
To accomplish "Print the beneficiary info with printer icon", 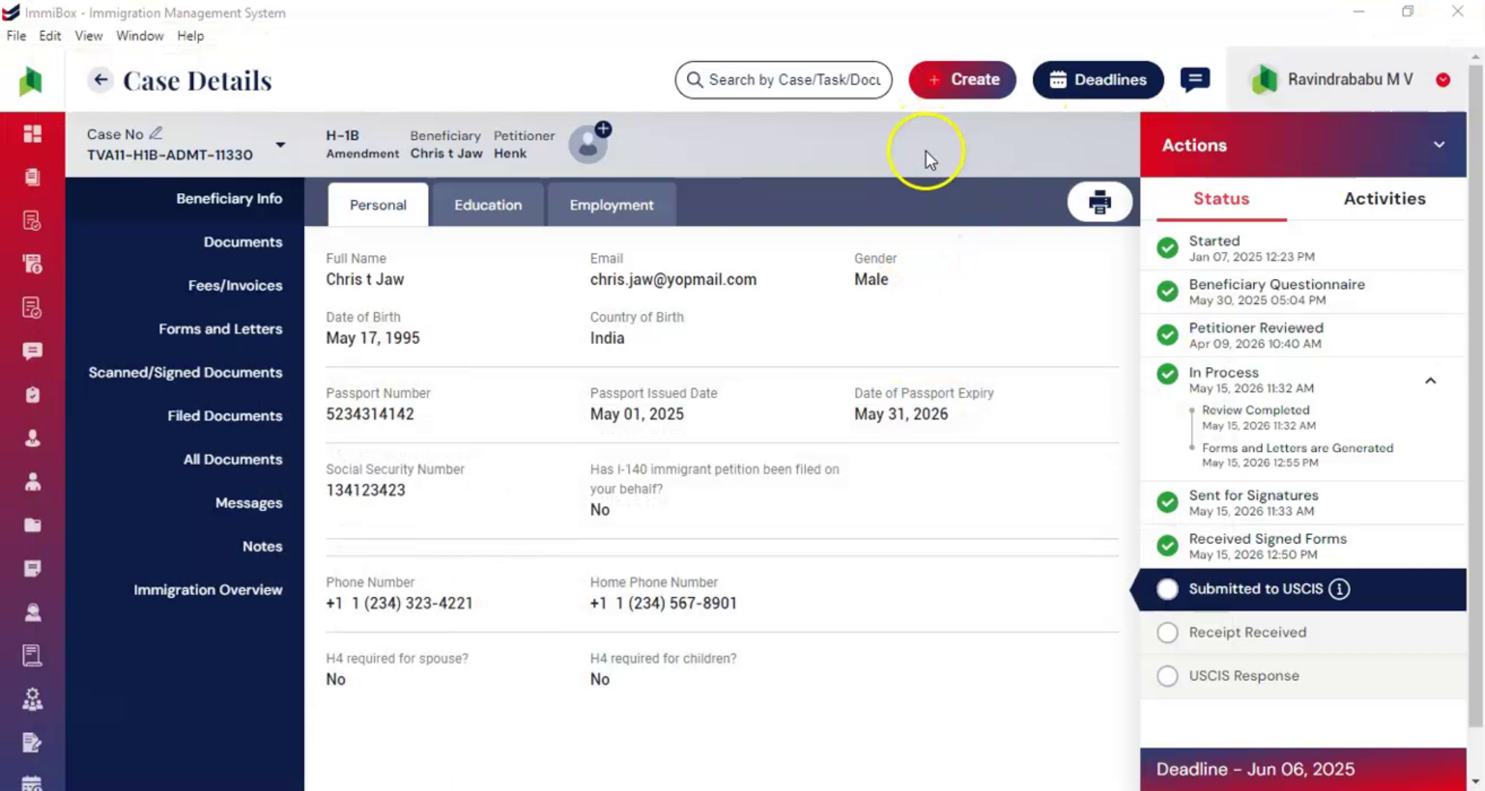I will tap(1100, 202).
